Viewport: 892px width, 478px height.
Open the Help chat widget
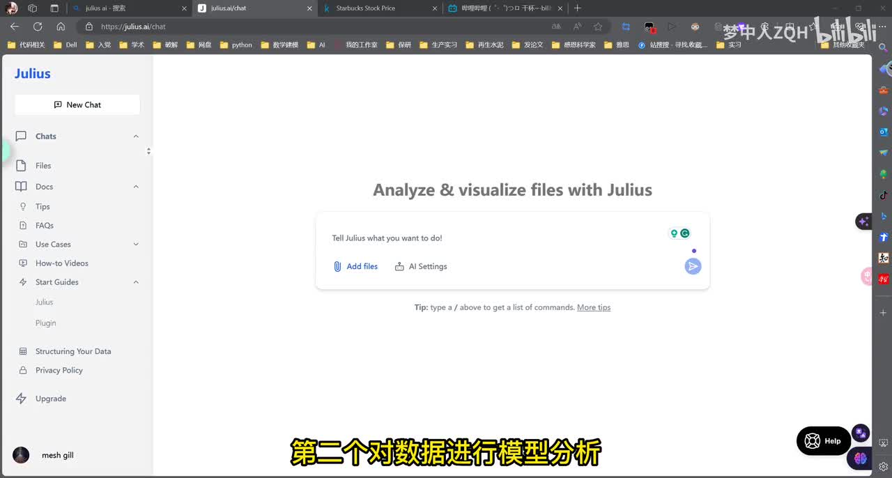823,440
